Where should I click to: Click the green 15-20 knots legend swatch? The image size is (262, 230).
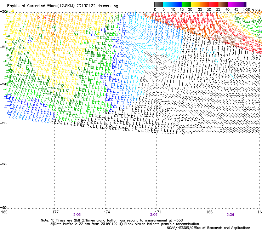[x=186, y=4]
